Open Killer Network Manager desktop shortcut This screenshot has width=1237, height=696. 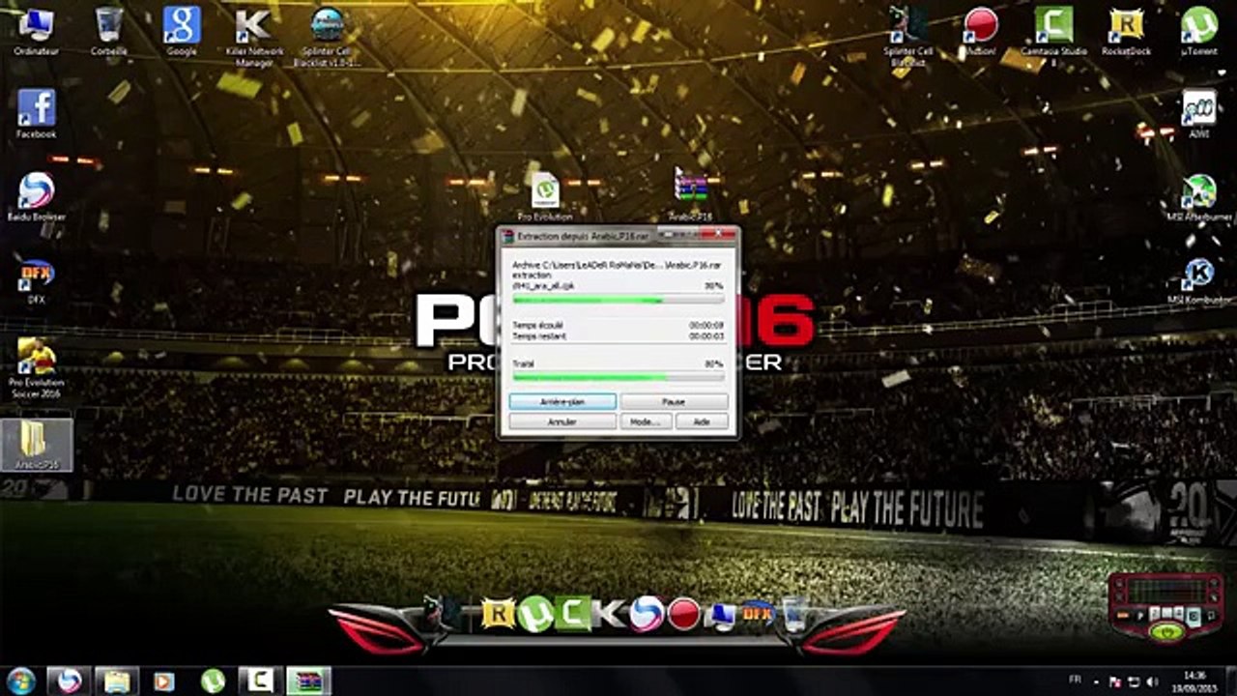[x=253, y=35]
